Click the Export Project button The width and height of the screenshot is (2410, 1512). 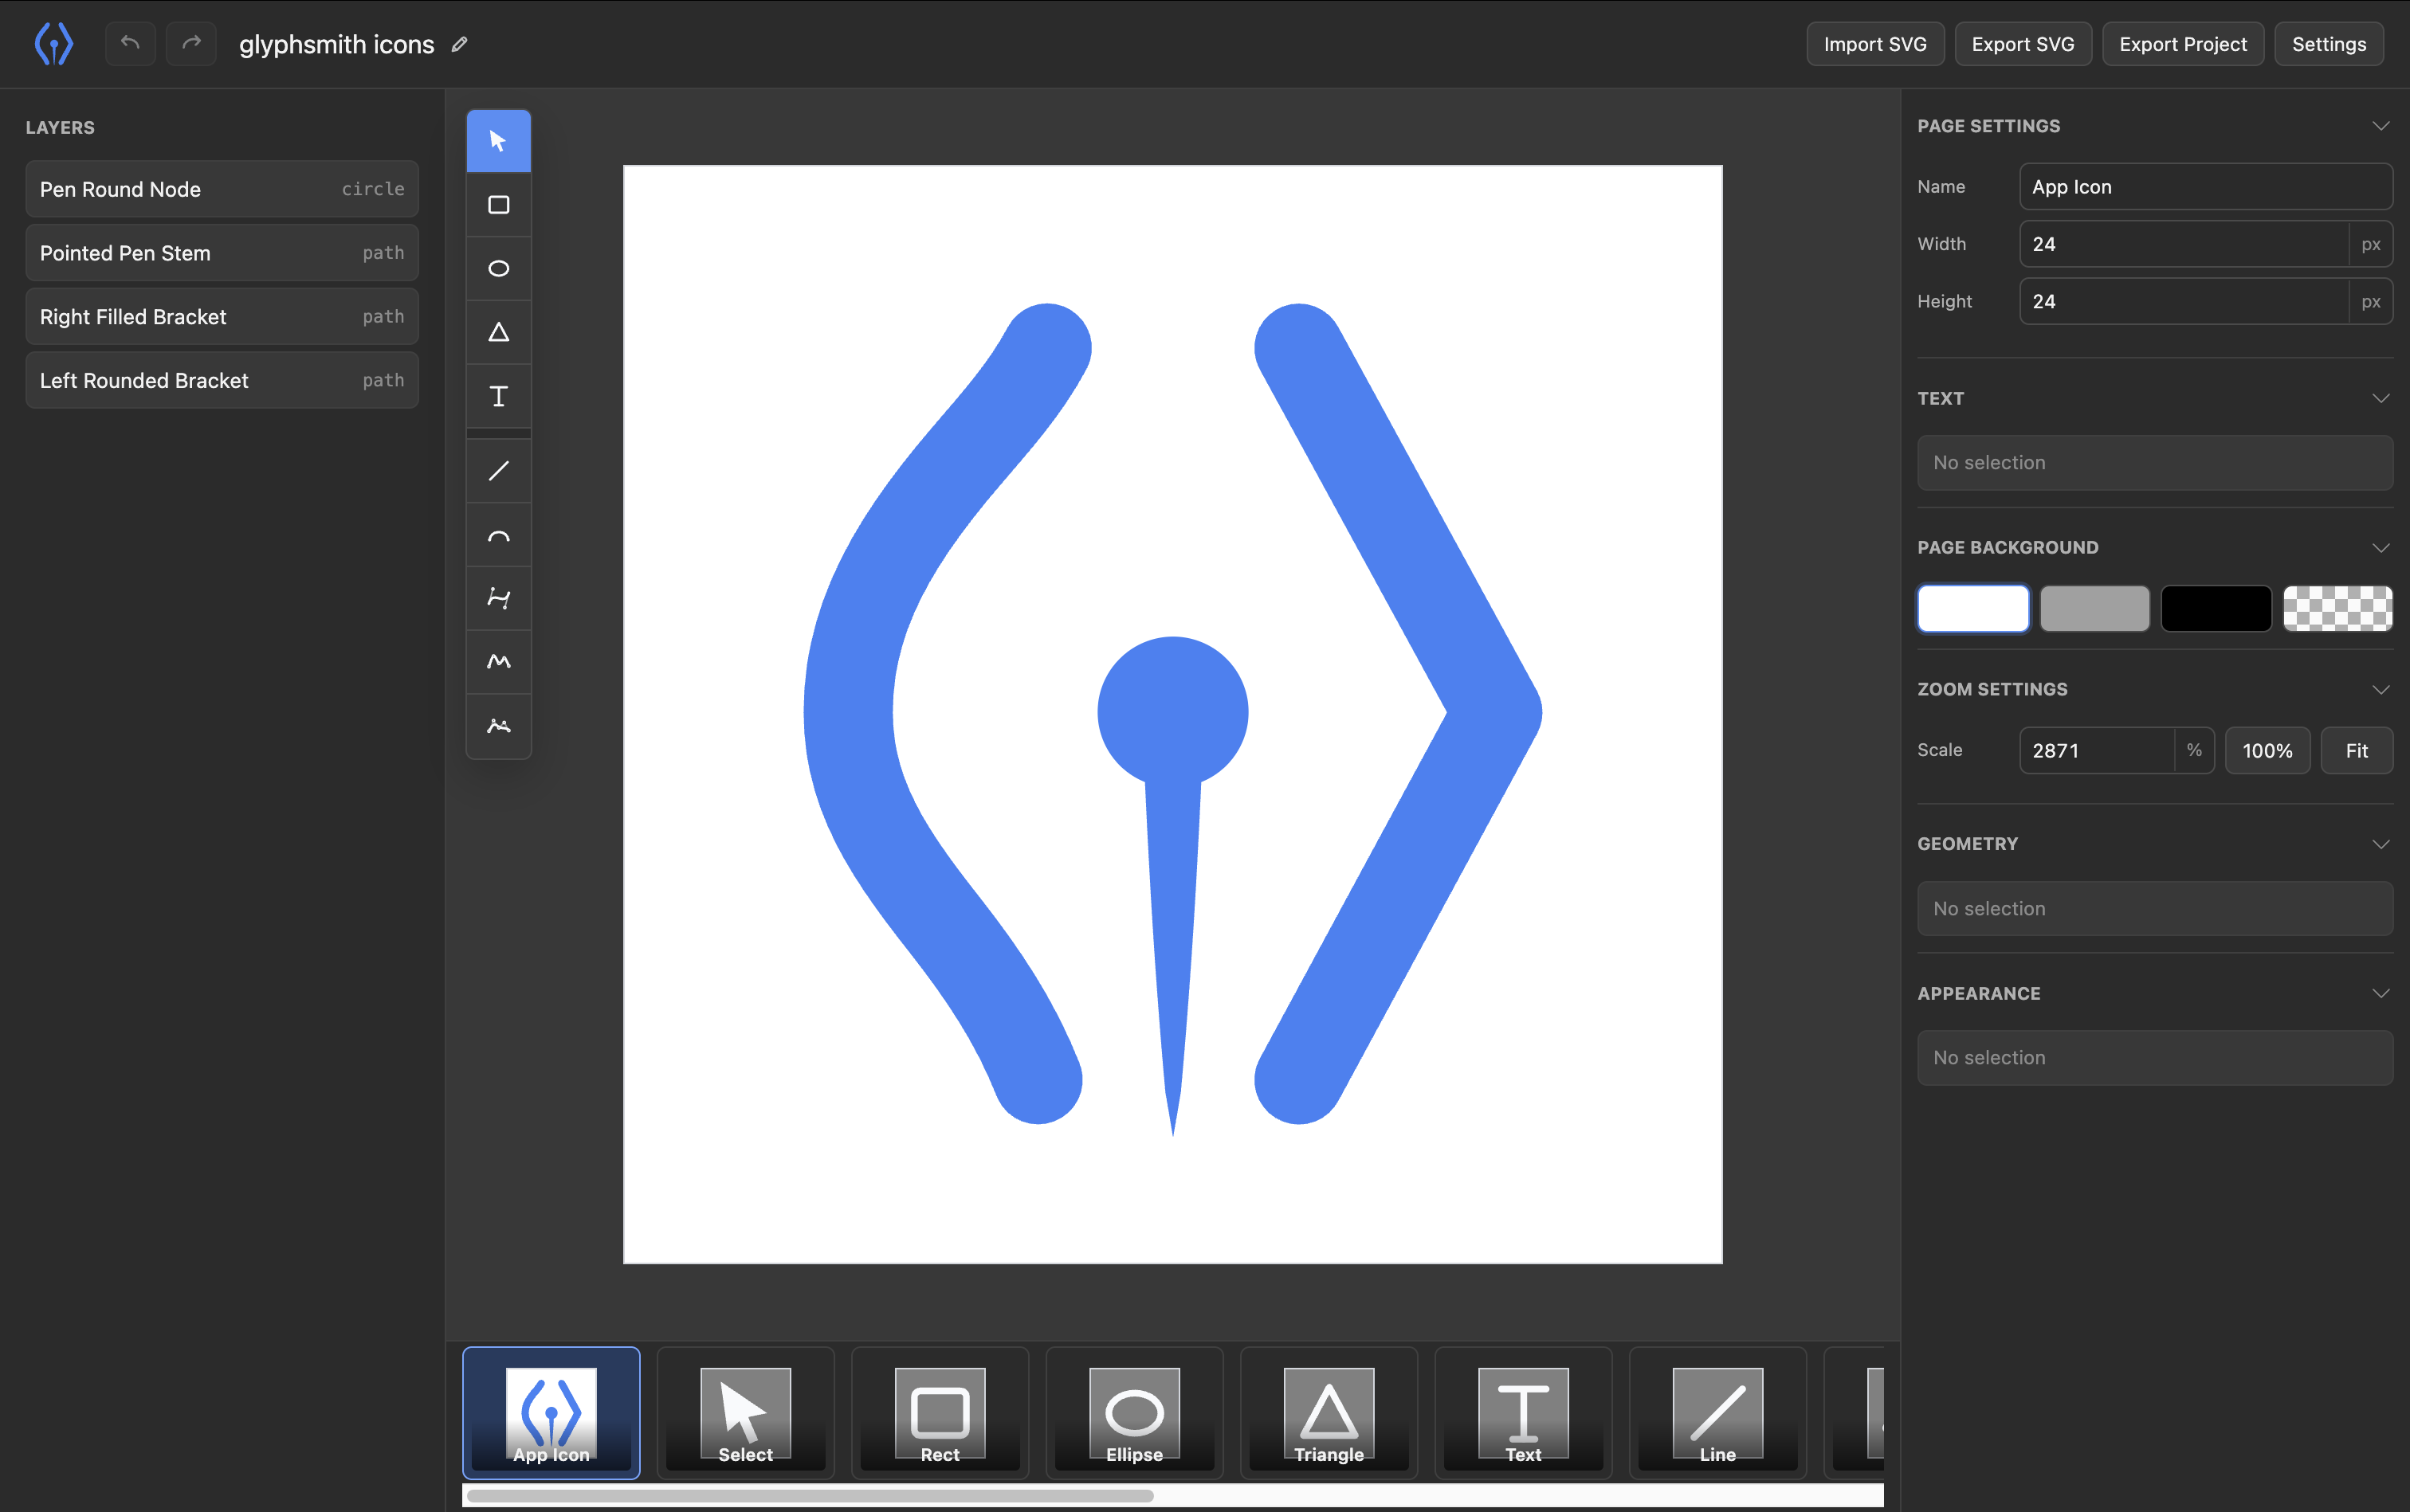pyautogui.click(x=2183, y=44)
